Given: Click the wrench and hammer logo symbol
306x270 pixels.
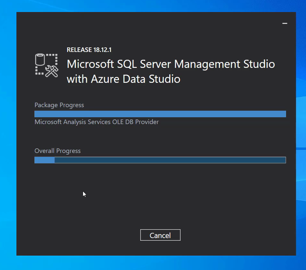Looking at the screenshot, I should (51, 71).
